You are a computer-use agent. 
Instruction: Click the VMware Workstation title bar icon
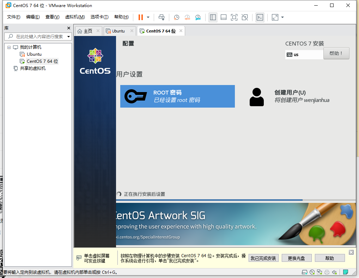(x=8, y=5)
